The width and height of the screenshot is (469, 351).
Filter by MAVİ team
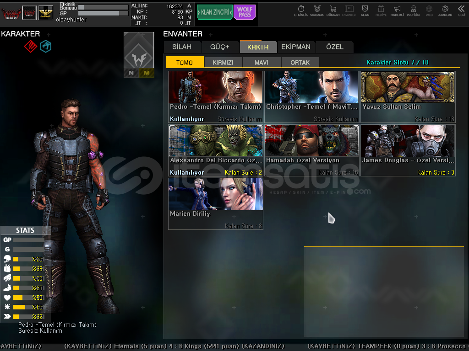click(262, 62)
